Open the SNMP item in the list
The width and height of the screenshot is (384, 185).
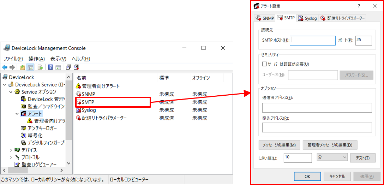click(x=88, y=94)
